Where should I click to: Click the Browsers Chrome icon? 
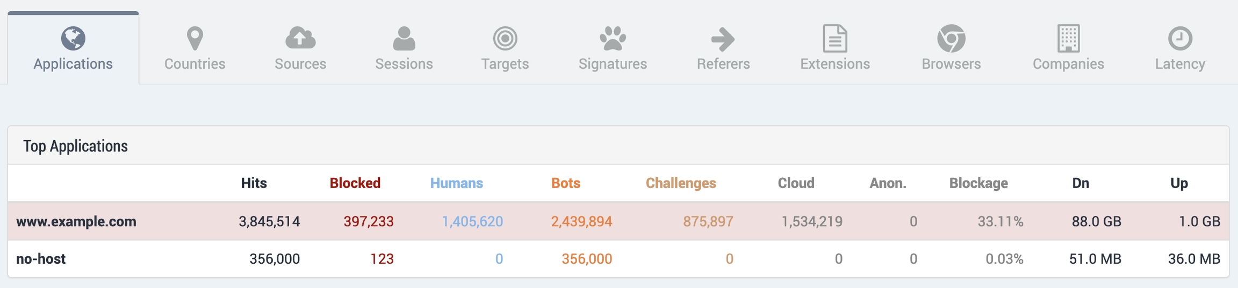[x=951, y=38]
